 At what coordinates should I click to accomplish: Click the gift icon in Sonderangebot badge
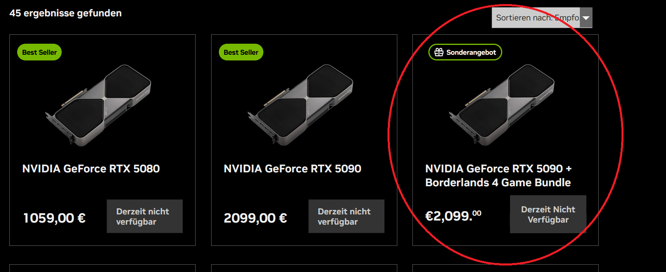tap(439, 52)
